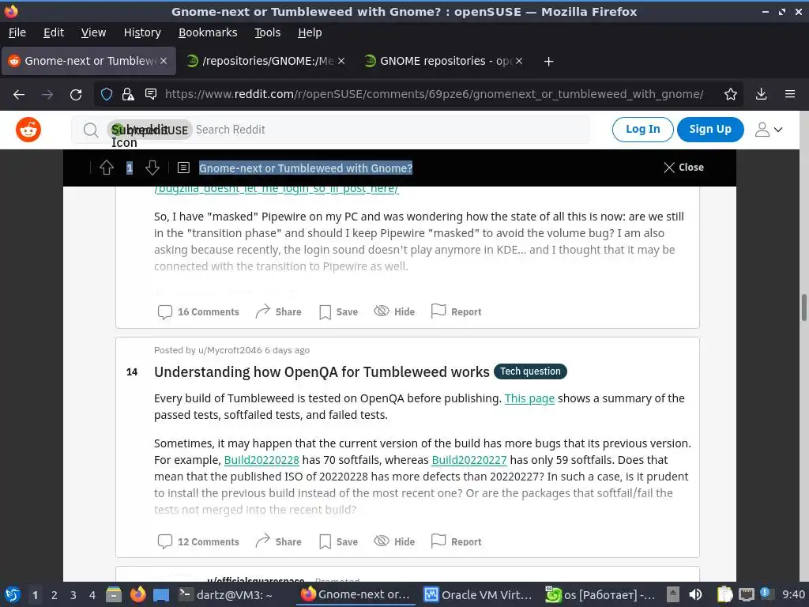Open the Tools menu
Image resolution: width=809 pixels, height=607 pixels.
(x=267, y=32)
